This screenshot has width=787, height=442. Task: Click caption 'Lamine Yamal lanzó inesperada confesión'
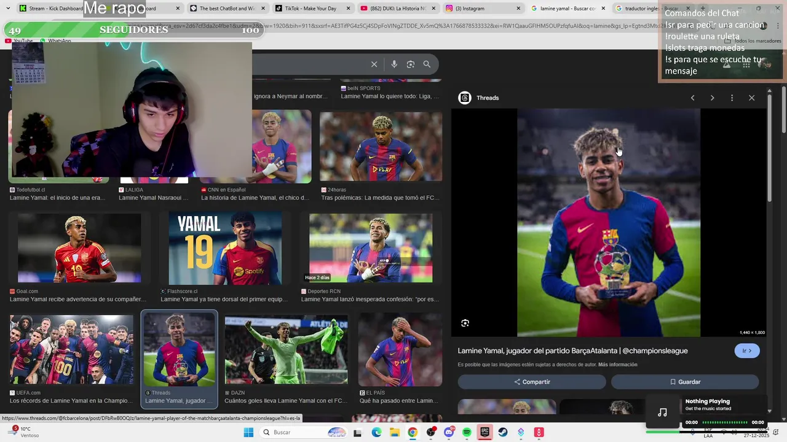[x=370, y=300]
